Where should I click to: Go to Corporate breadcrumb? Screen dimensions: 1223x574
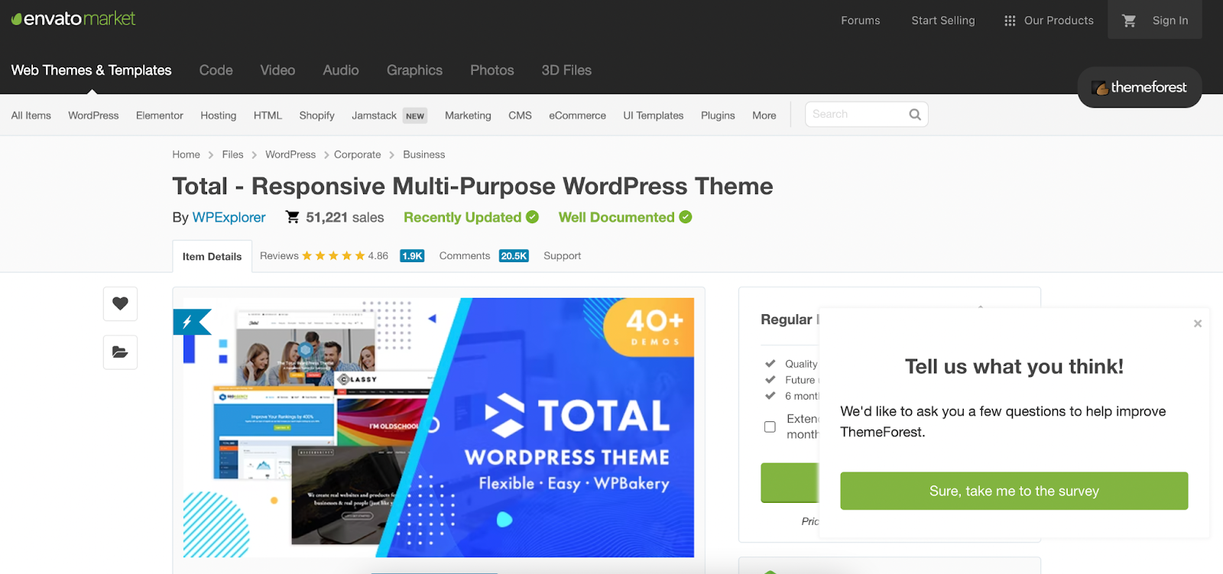pos(357,154)
